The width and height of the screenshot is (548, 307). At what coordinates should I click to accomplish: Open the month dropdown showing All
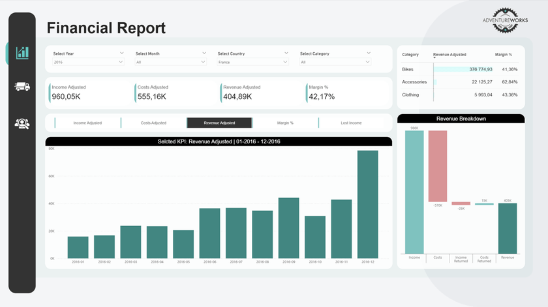[170, 62]
